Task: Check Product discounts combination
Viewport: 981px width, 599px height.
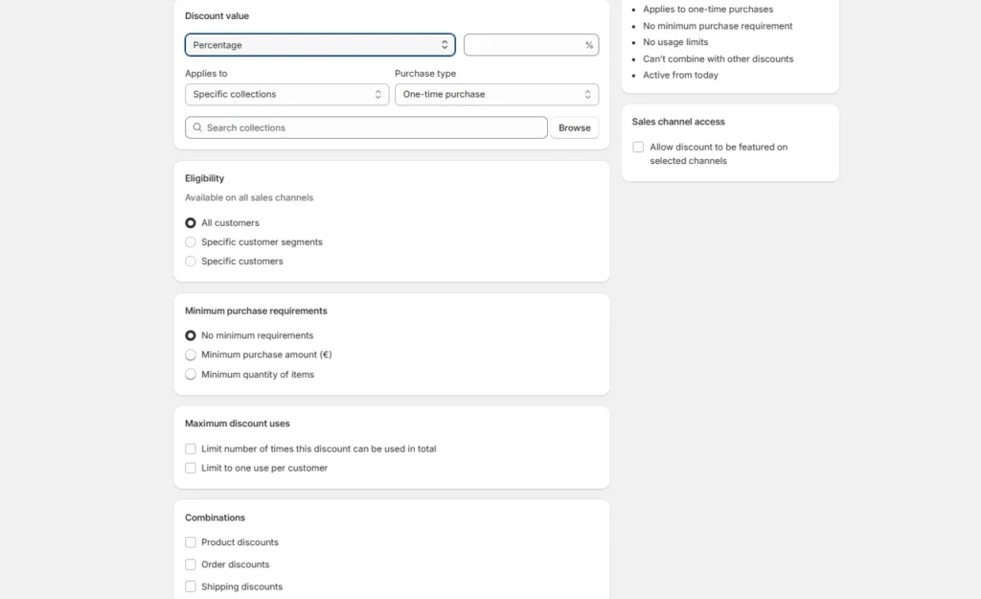Action: [x=191, y=541]
